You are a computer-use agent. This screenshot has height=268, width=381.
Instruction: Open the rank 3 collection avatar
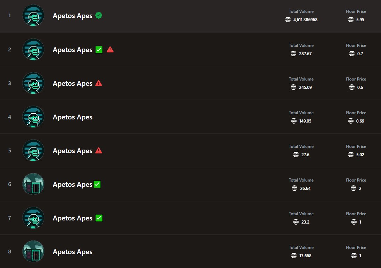[x=33, y=83]
